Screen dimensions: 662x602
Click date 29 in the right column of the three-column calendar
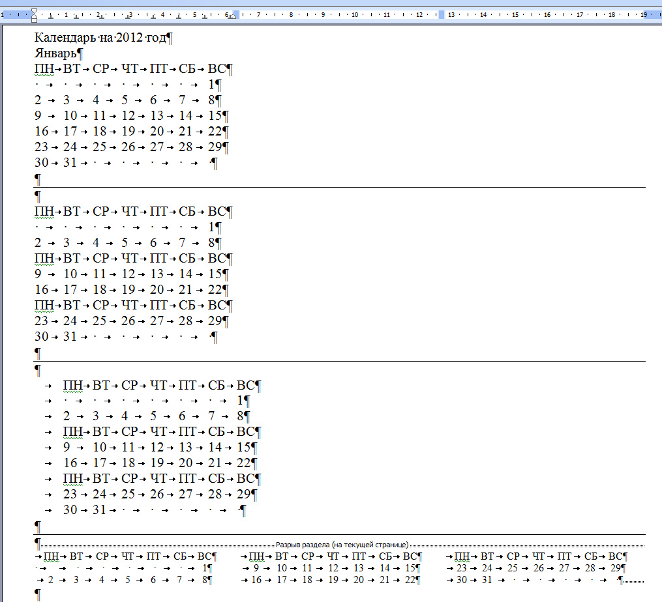(616, 568)
